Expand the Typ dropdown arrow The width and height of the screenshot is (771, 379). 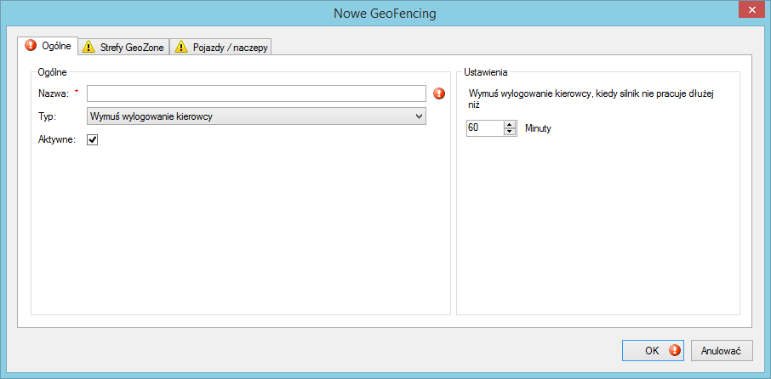pos(418,116)
